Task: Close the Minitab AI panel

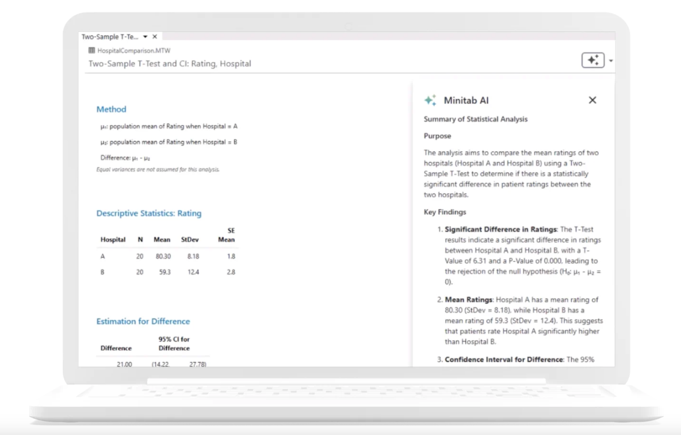Action: (x=592, y=100)
